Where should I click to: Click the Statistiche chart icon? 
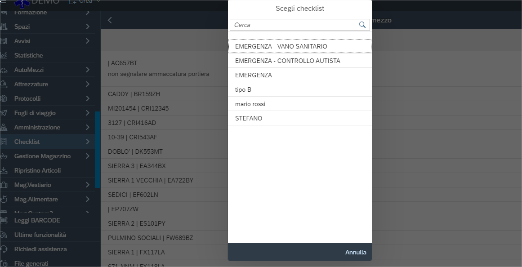click(4, 56)
